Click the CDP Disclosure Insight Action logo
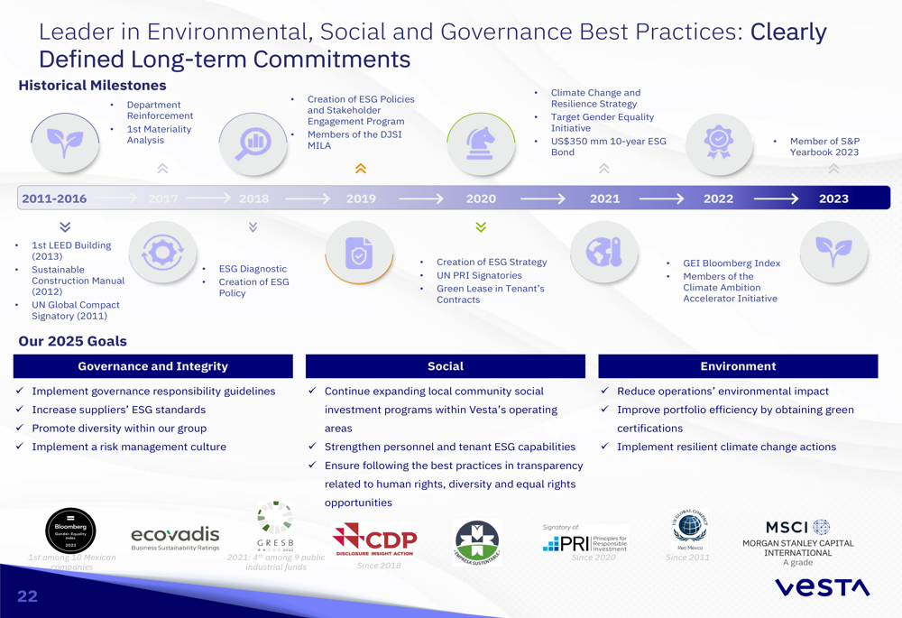Viewport: 902px width, 618px height. coord(374,540)
